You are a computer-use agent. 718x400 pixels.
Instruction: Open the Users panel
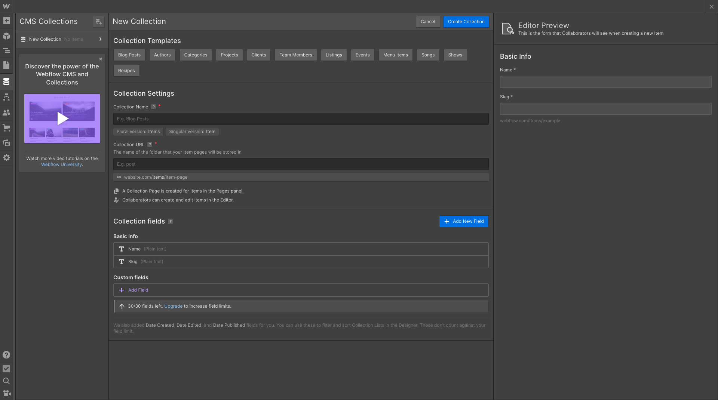6,113
